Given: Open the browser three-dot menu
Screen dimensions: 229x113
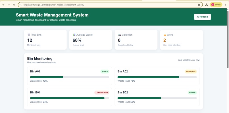Looking at the screenshot, I should click(226, 5).
